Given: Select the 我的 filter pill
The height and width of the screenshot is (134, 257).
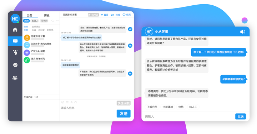Looking at the screenshot, I should pos(26,21).
